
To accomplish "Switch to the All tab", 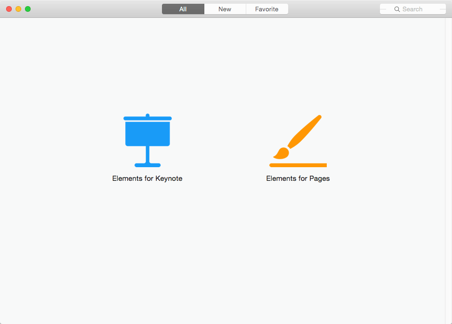I will [183, 9].
